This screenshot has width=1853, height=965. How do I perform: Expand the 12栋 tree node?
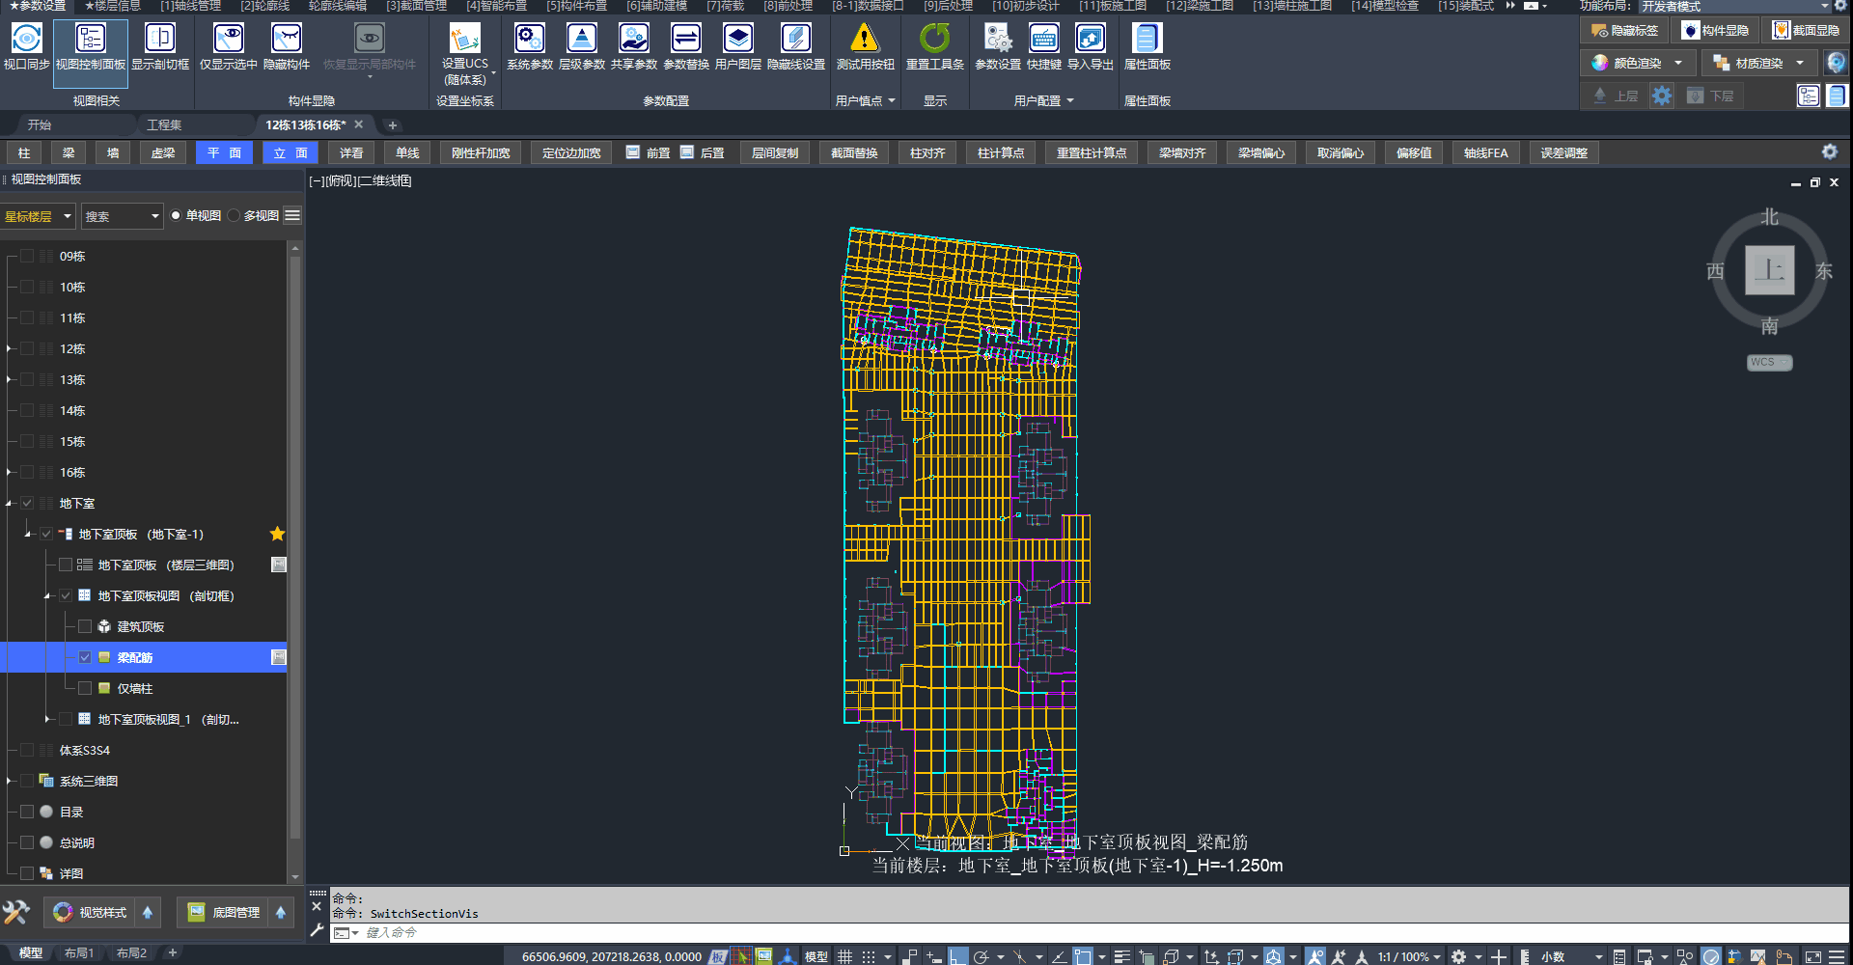[10, 349]
